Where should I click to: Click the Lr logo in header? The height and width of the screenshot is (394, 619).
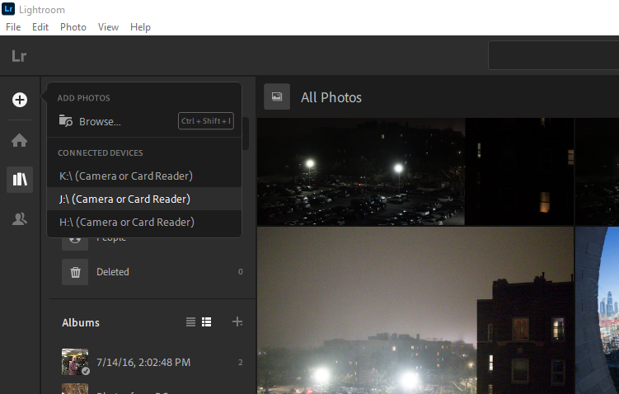[x=20, y=56]
